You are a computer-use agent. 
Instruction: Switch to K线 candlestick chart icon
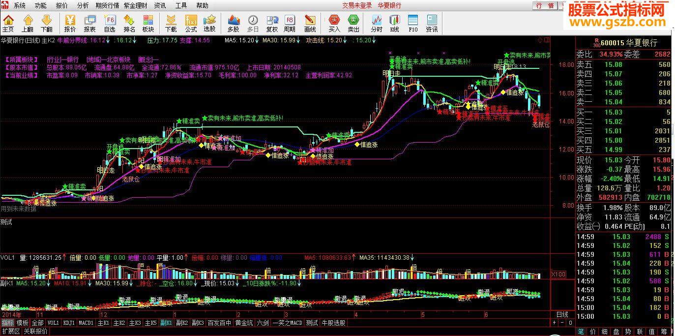click(x=395, y=23)
